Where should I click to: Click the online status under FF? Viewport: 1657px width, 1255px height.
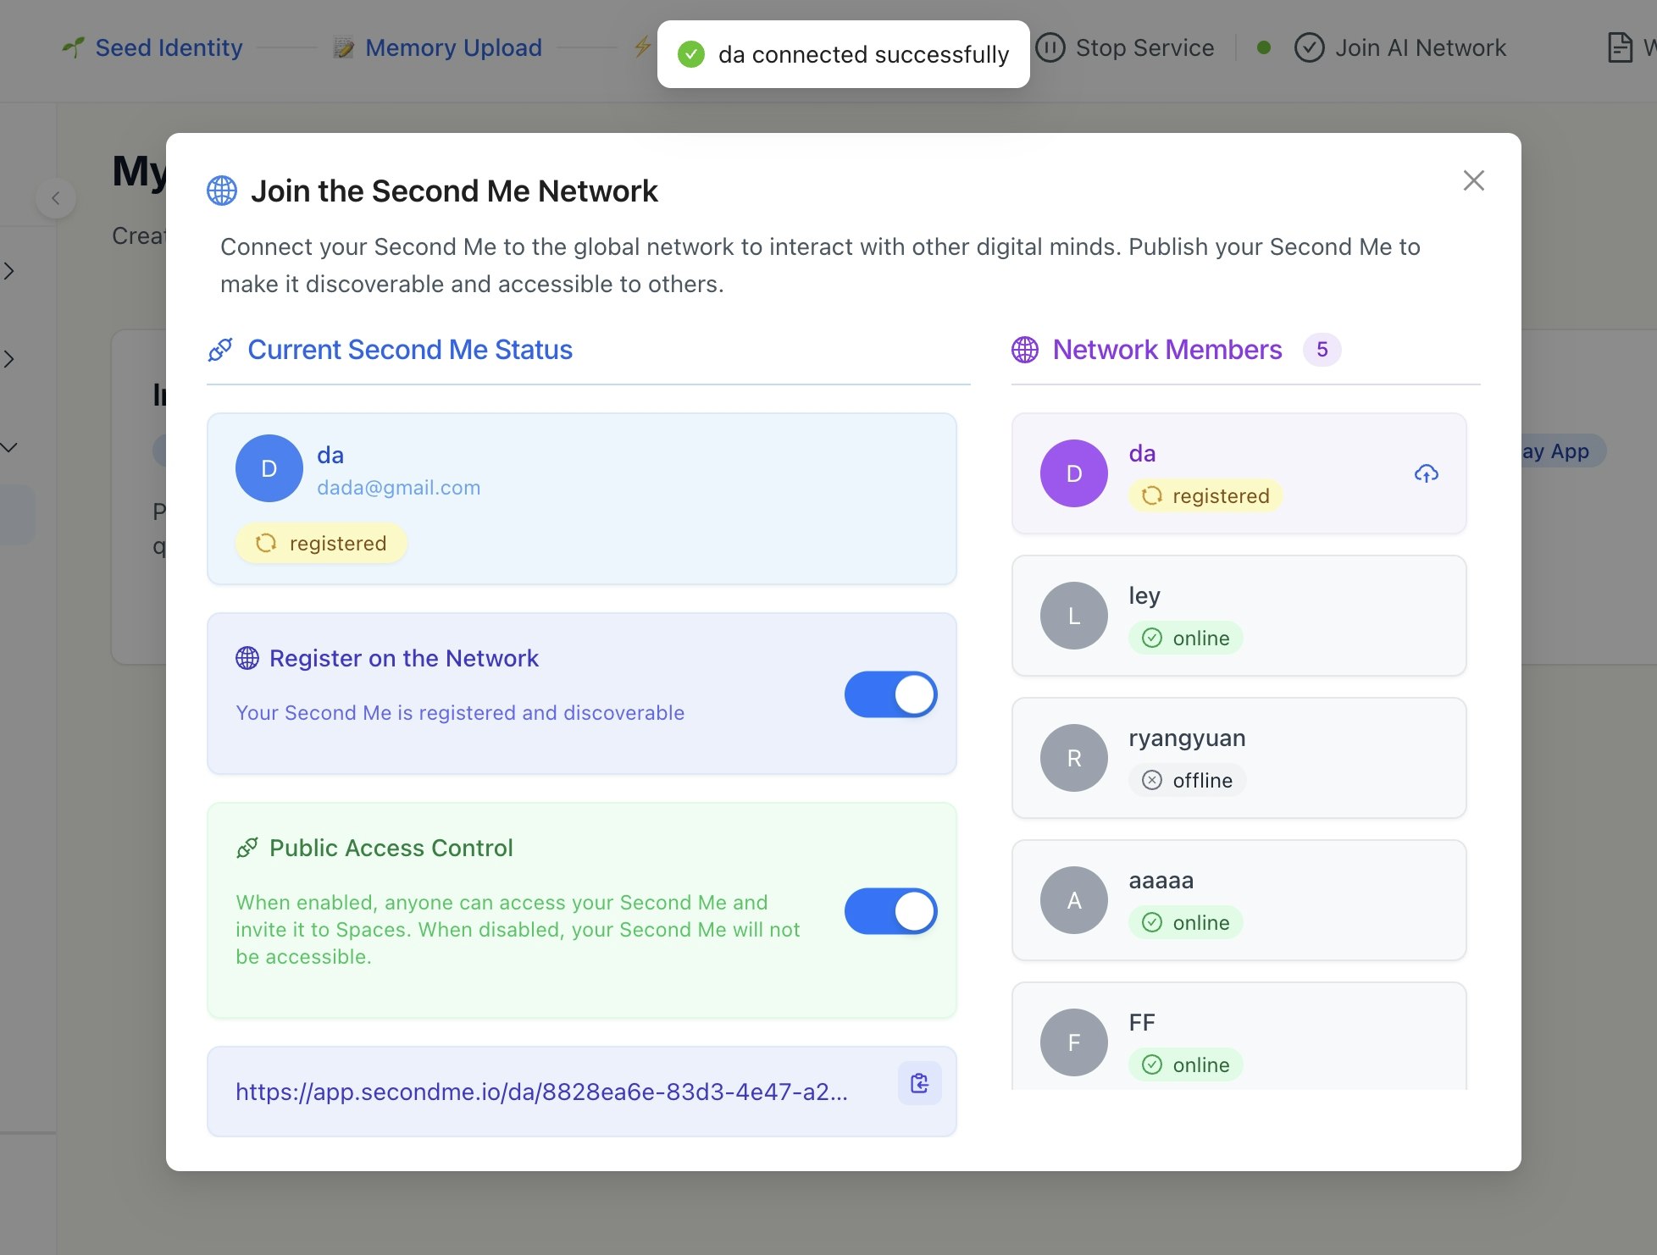(1185, 1064)
